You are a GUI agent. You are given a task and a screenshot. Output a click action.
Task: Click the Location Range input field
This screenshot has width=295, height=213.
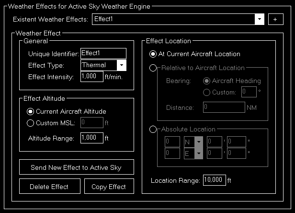click(x=215, y=180)
